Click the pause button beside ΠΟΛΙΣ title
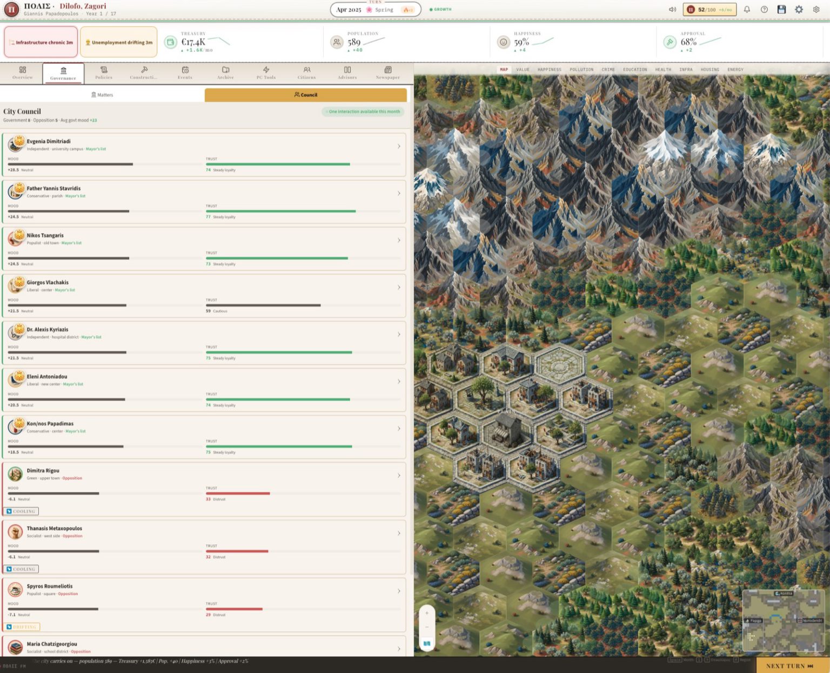Screen dimensions: 830x673 tap(11, 9)
